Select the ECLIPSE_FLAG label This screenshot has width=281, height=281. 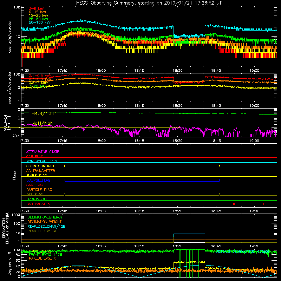[38, 180]
